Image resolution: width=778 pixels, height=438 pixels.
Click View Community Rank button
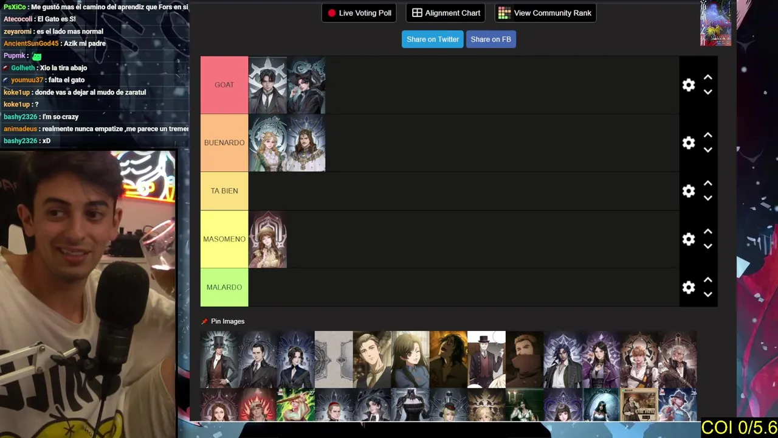tap(545, 13)
